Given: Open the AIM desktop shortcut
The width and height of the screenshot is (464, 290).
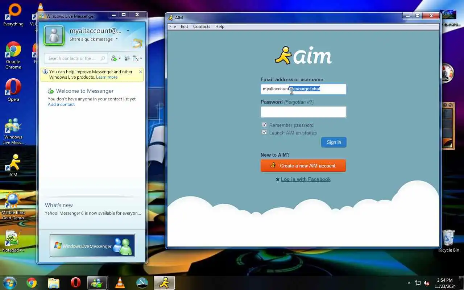Looking at the screenshot, I should (13, 165).
